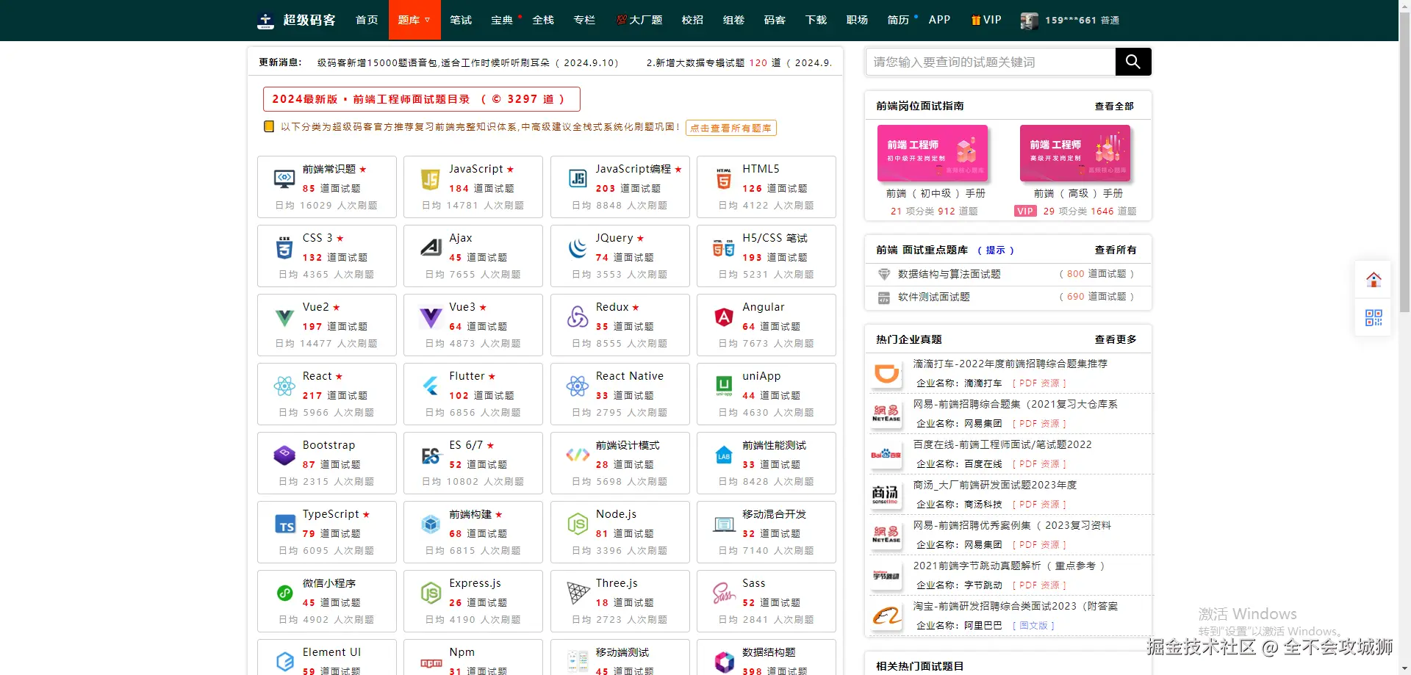Screen dimensions: 1411x675
Task: Click the Vue3 logo icon
Action: [x=431, y=317]
